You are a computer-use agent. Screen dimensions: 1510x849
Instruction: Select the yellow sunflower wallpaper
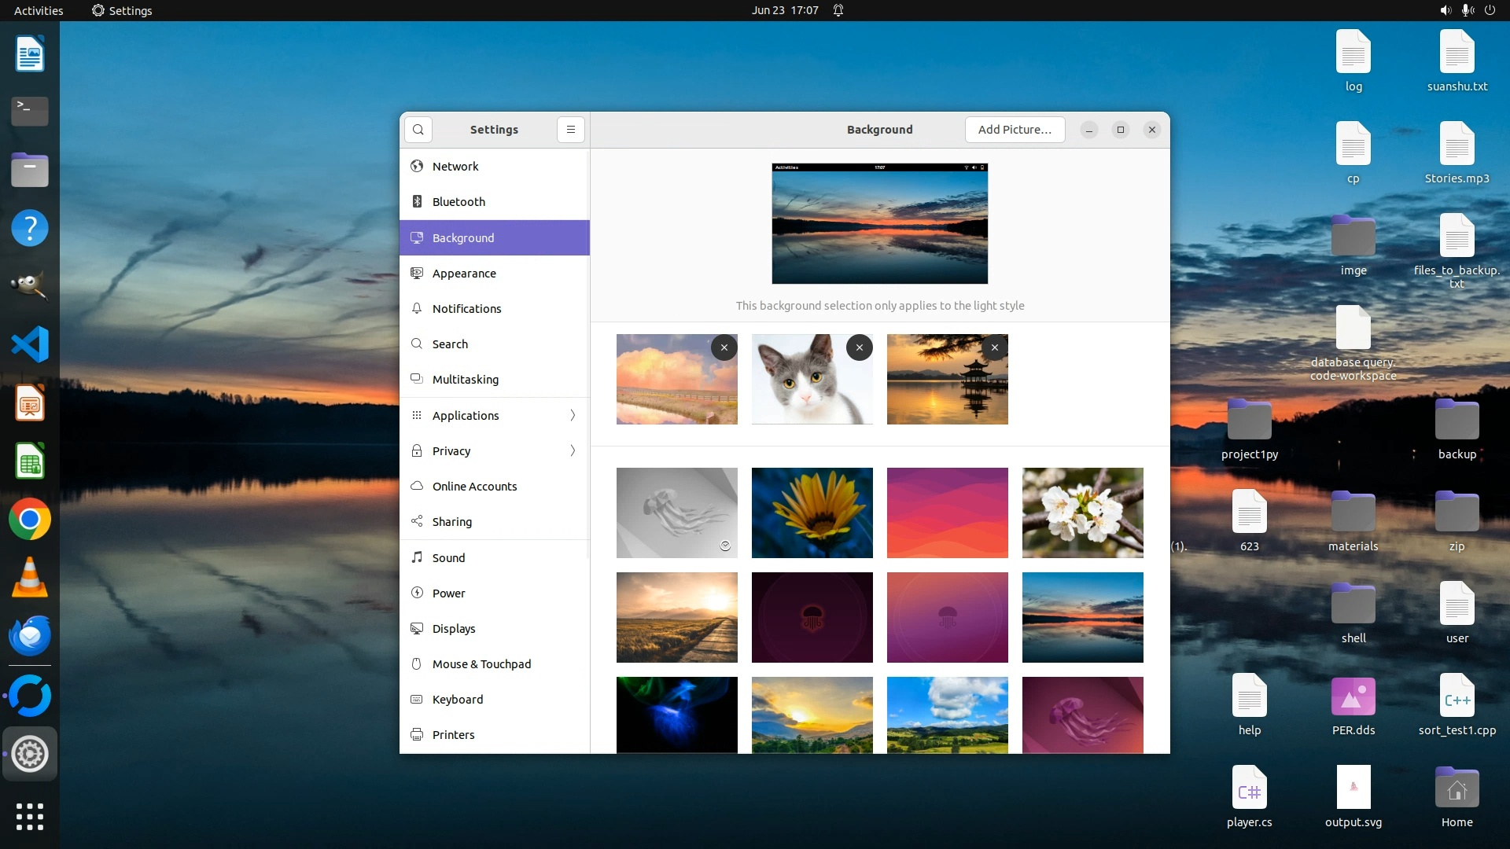point(812,513)
